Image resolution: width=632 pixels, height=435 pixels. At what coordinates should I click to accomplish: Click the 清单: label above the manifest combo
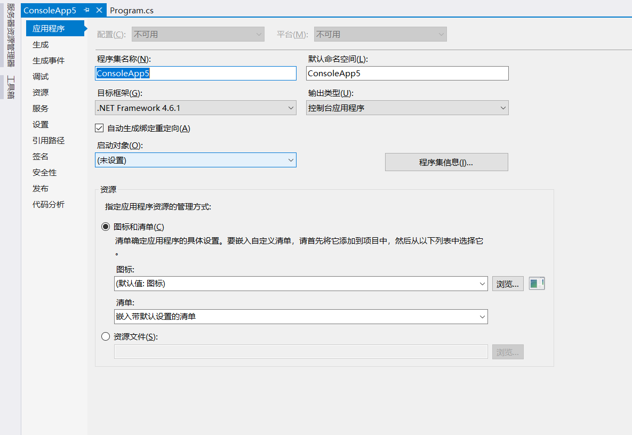(x=125, y=302)
